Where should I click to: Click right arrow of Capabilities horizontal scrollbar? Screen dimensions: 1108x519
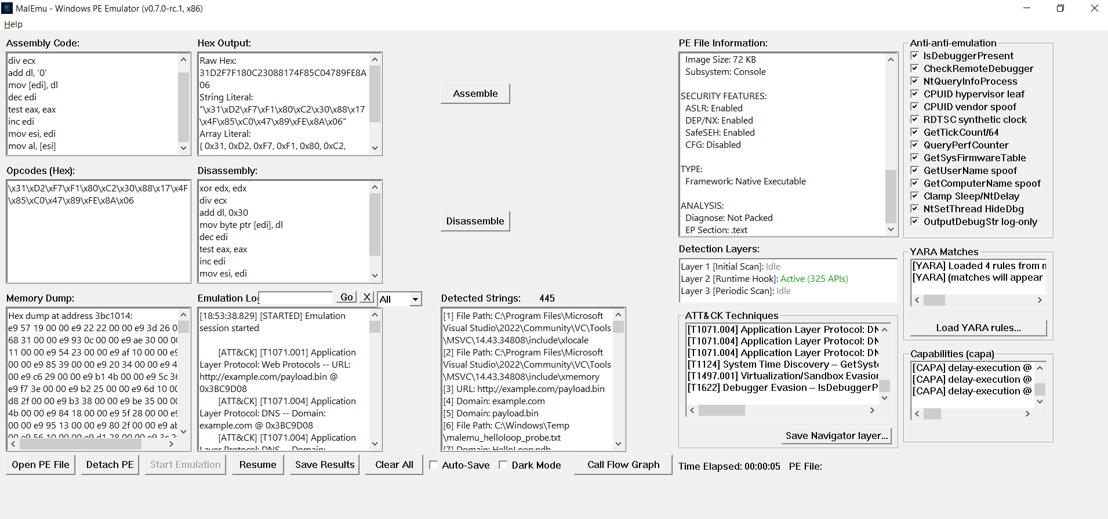click(x=1027, y=413)
